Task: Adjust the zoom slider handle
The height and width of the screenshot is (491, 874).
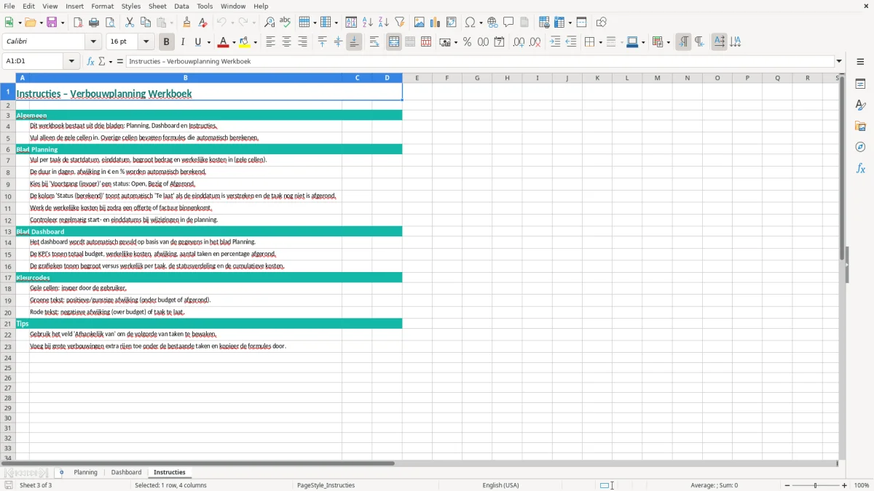Action: (816, 485)
